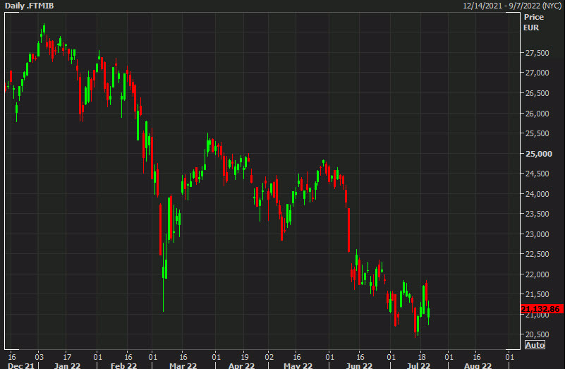This screenshot has width=565, height=369.
Task: Click the bold 25,000 price axis label
Action: click(x=539, y=154)
